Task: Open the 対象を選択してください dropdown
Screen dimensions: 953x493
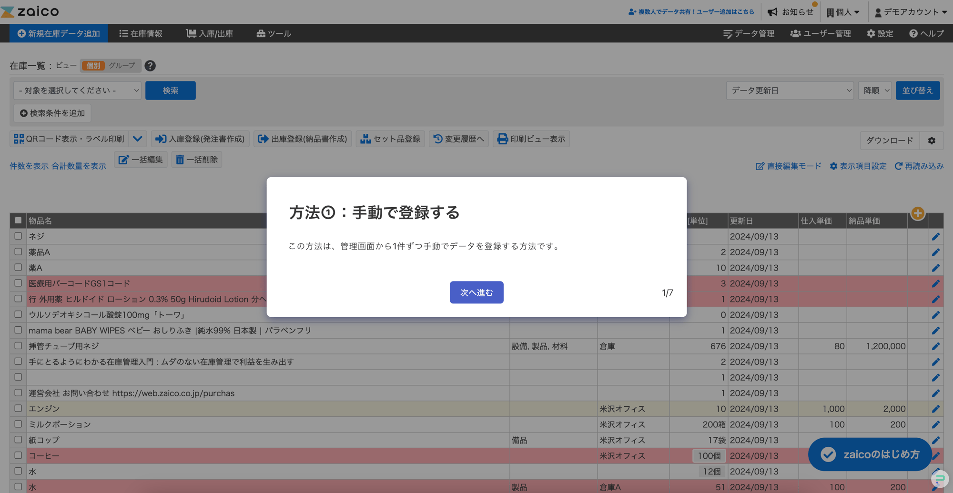Action: (78, 91)
